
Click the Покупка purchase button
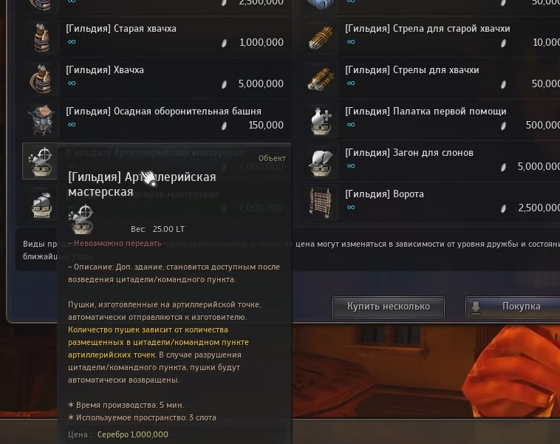(x=513, y=307)
